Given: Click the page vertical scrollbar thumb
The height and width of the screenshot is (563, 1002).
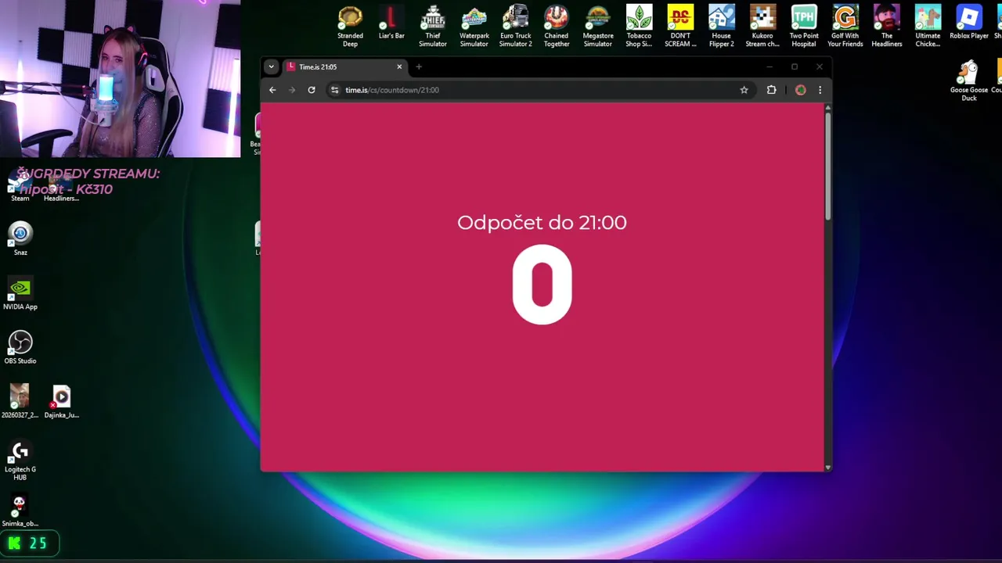Looking at the screenshot, I should [x=827, y=166].
